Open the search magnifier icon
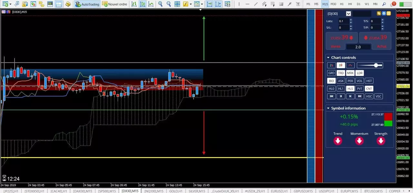The height and width of the screenshot is (193, 413). tap(384, 4)
